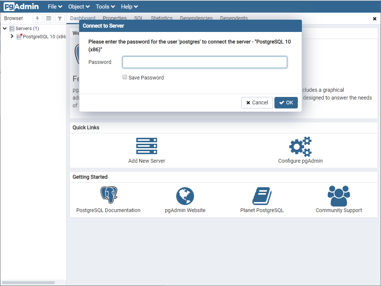The height and width of the screenshot is (286, 381).
Task: Open the Configure pgAdmin link
Action: 300,161
